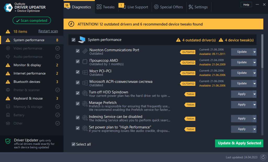Uncheck Set power plan High Performance checkbox
268x162 pixels.
point(78,128)
